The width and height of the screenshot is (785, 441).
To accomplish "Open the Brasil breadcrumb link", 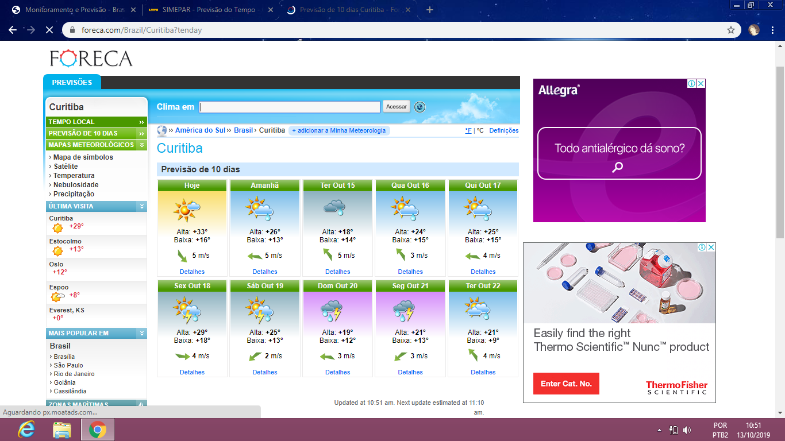I will [243, 130].
